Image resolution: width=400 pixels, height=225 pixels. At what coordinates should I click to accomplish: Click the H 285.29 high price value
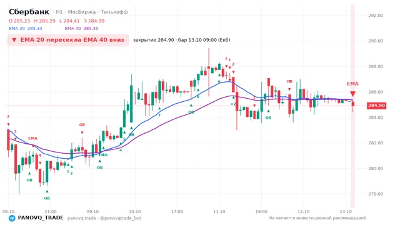point(44,21)
